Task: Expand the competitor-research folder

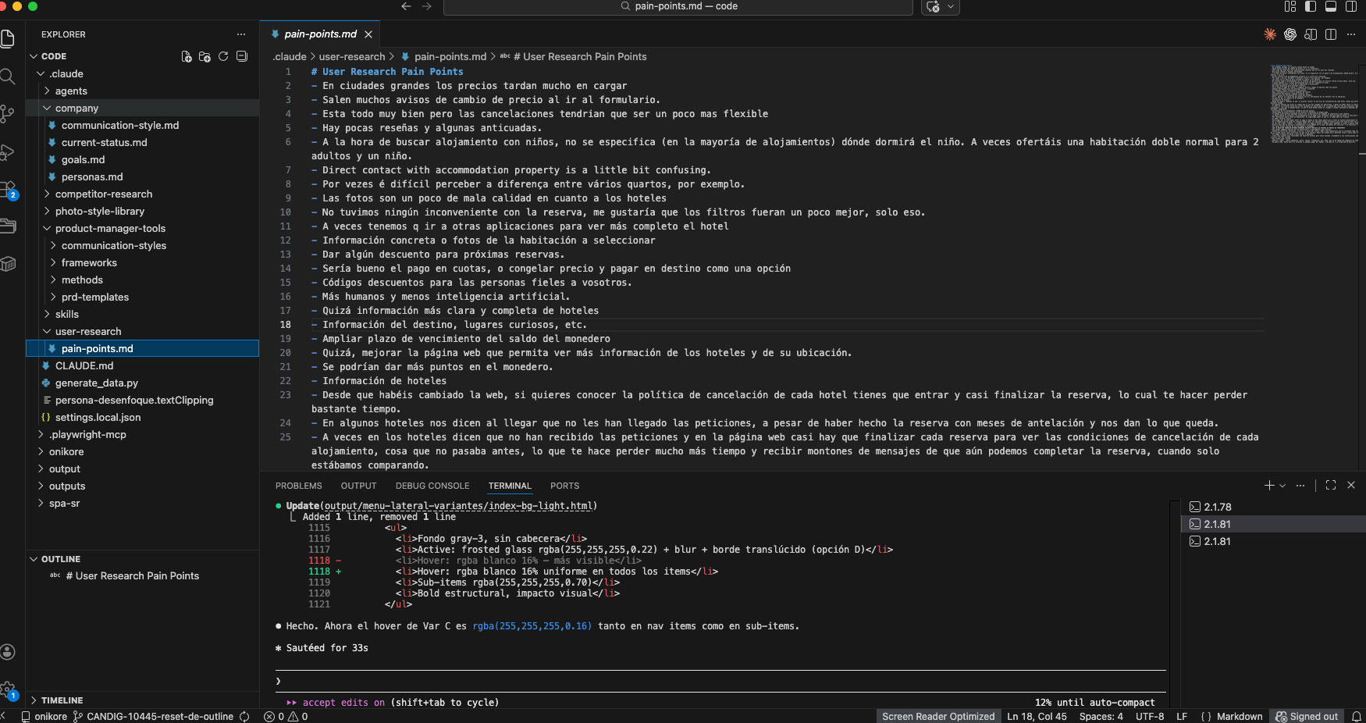Action: click(x=104, y=194)
